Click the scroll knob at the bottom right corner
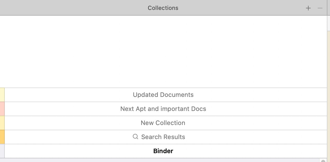This screenshot has height=162, width=330. click(323, 161)
